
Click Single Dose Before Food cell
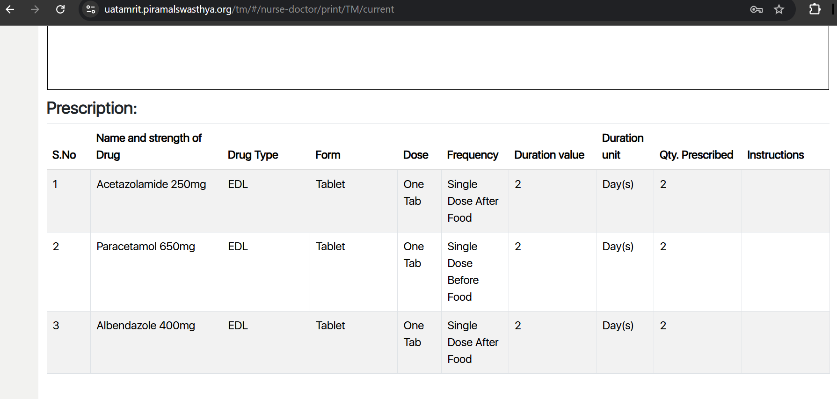click(x=463, y=272)
